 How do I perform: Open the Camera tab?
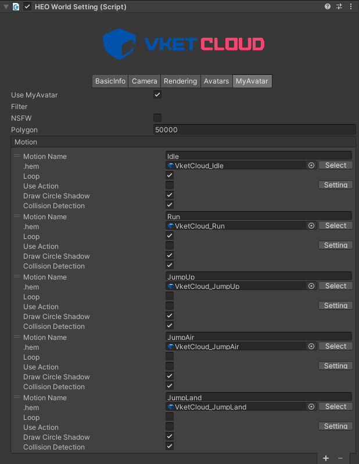144,81
